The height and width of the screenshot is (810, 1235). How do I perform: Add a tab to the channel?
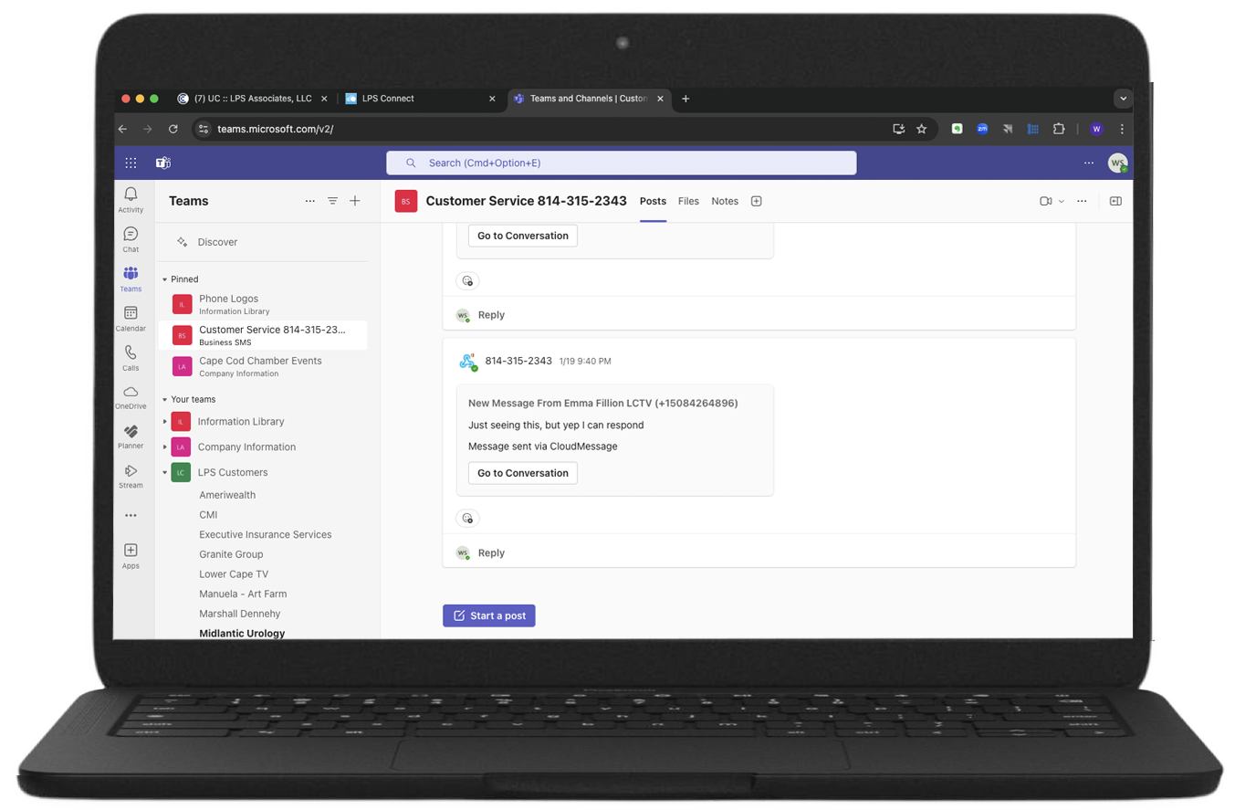click(756, 201)
